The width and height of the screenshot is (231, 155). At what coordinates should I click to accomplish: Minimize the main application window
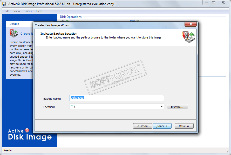pos(206,3)
